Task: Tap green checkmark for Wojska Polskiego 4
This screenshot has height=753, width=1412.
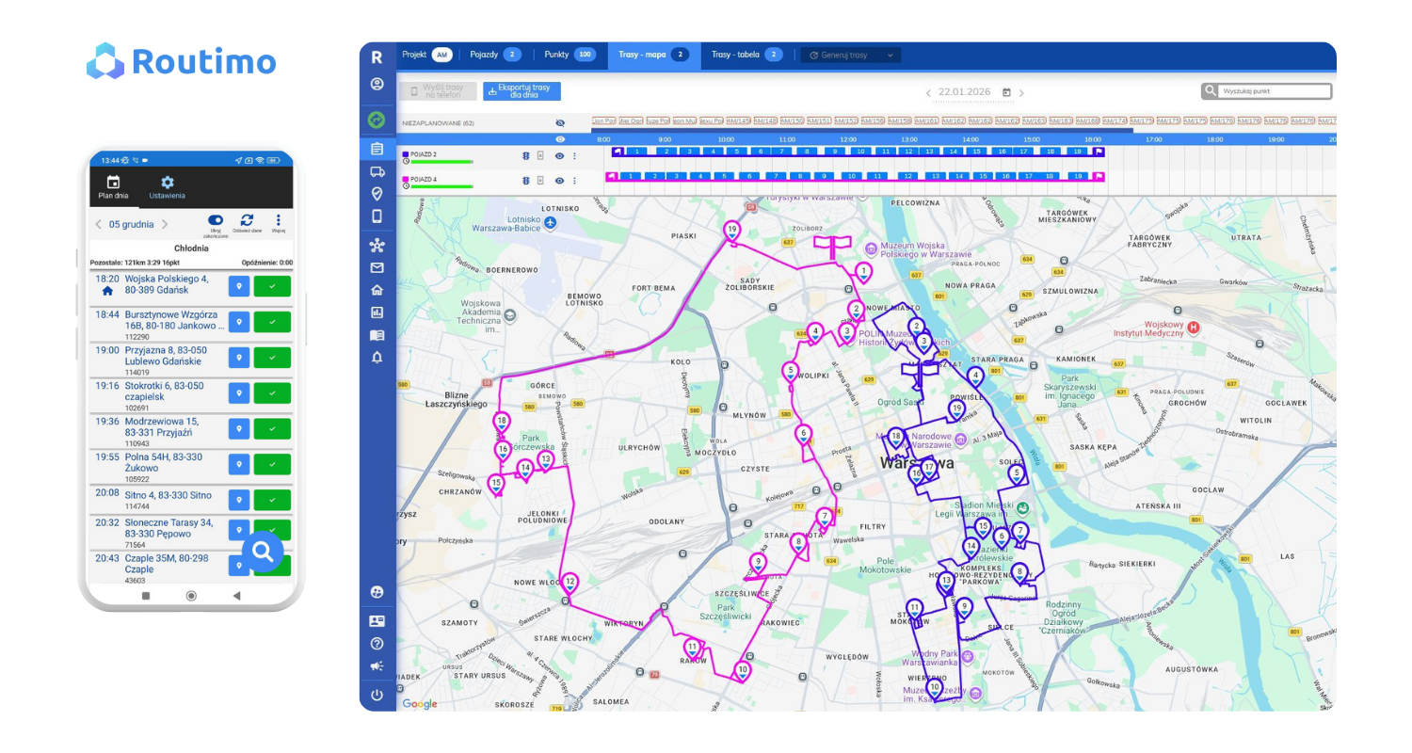Action: coord(272,286)
